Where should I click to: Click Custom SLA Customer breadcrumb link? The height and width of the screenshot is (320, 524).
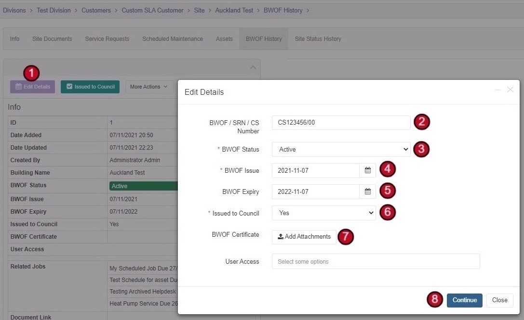pos(152,10)
